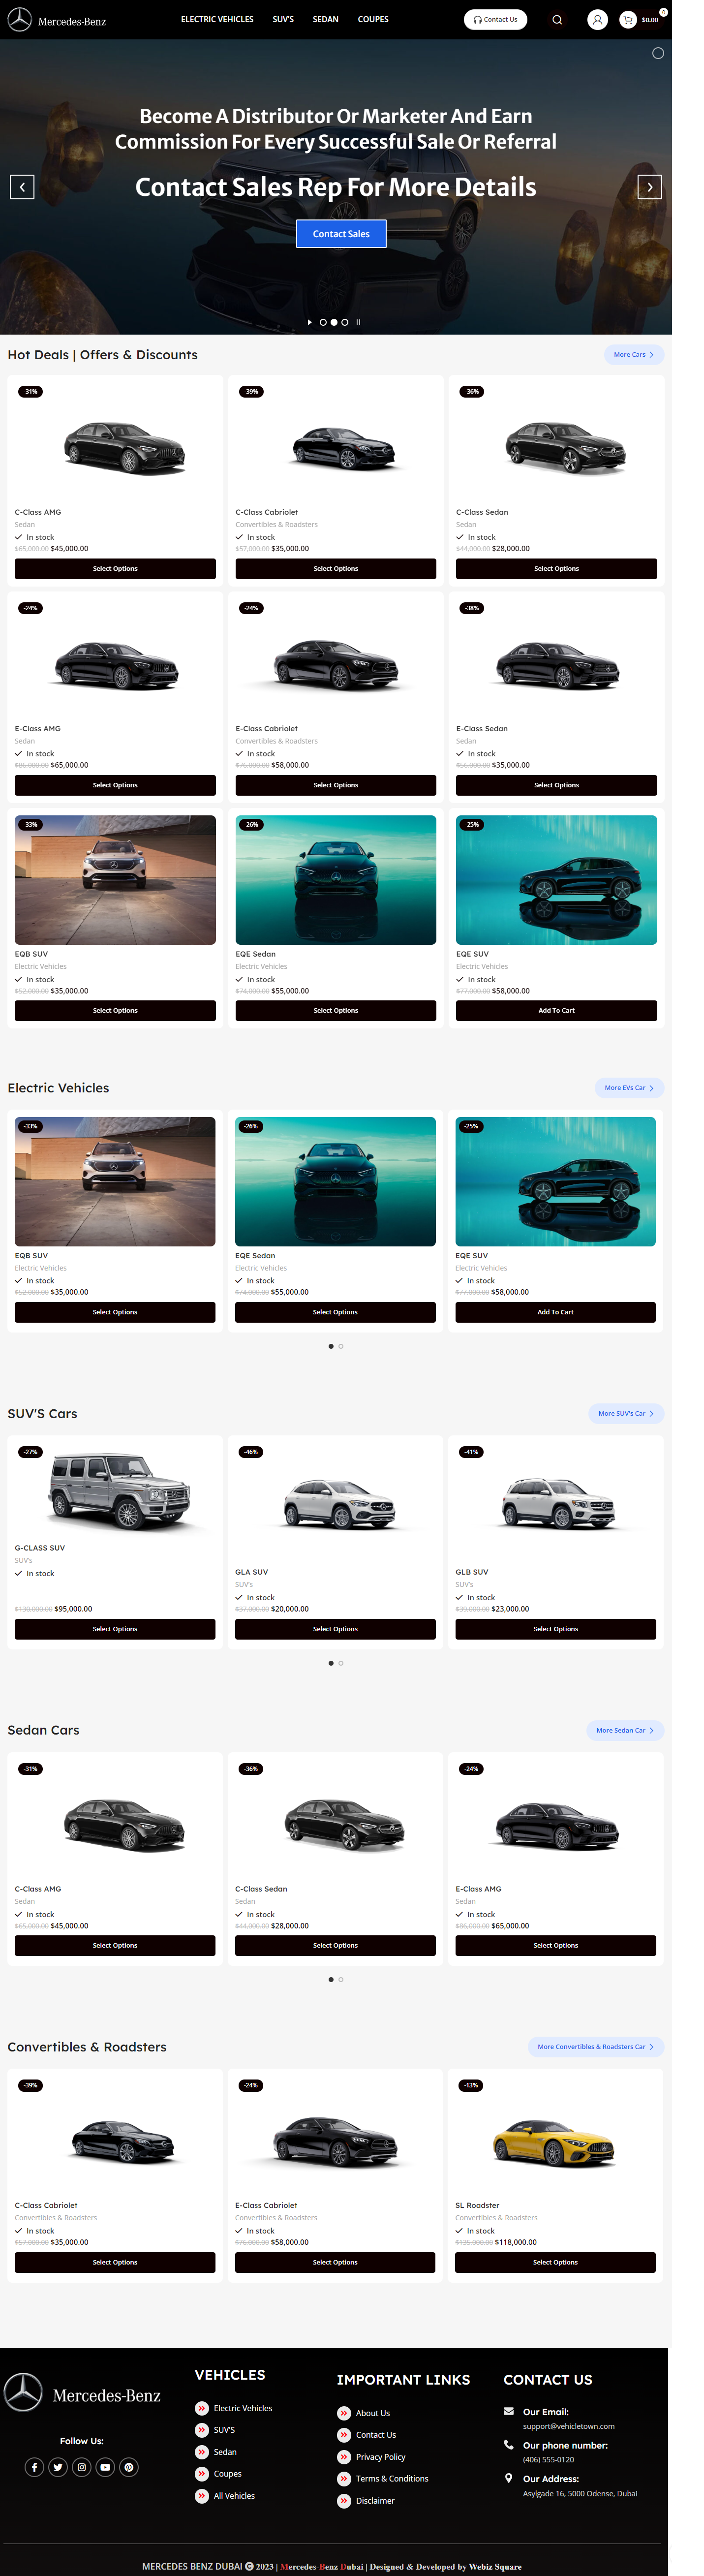Add the EQE SUV to cart in Hot Deals

tap(556, 1010)
